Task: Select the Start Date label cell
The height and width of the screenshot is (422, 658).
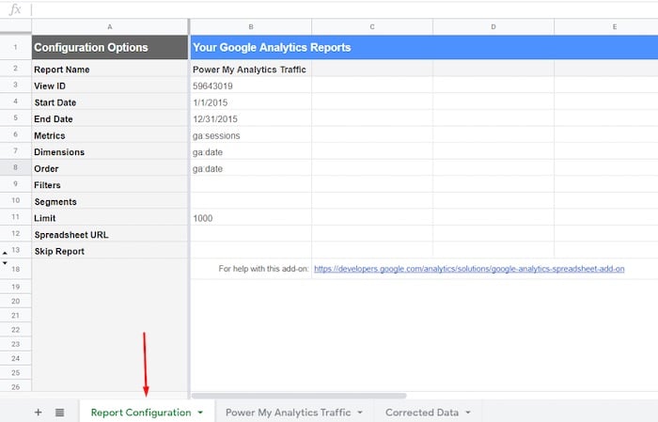Action: pyautogui.click(x=110, y=102)
